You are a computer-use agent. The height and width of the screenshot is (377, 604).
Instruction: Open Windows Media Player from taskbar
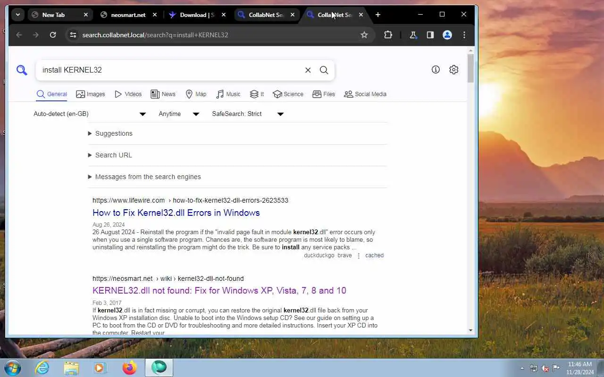(x=100, y=368)
